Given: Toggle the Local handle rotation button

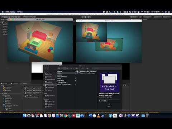Looking at the screenshot, I should (33, 17).
